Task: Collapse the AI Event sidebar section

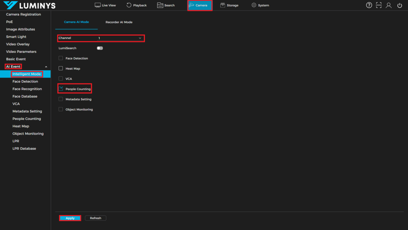Action: tap(46, 67)
